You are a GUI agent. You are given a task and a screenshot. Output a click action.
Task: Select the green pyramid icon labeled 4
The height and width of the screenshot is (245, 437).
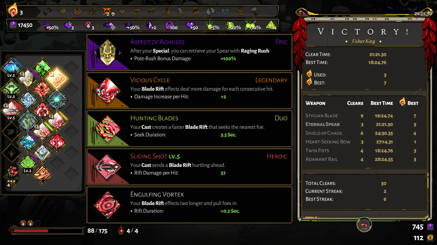(x=270, y=25)
